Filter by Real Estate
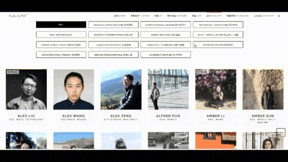This screenshot has width=288, height=162. click(61, 35)
